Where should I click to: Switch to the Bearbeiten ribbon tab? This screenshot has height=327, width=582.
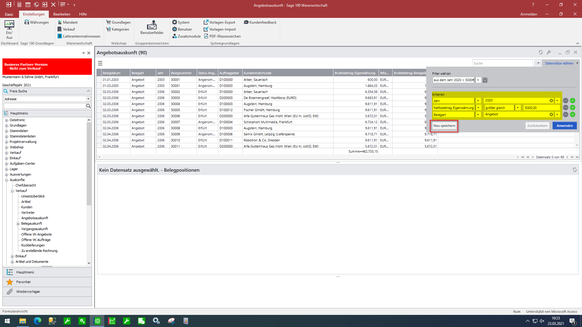coord(62,14)
